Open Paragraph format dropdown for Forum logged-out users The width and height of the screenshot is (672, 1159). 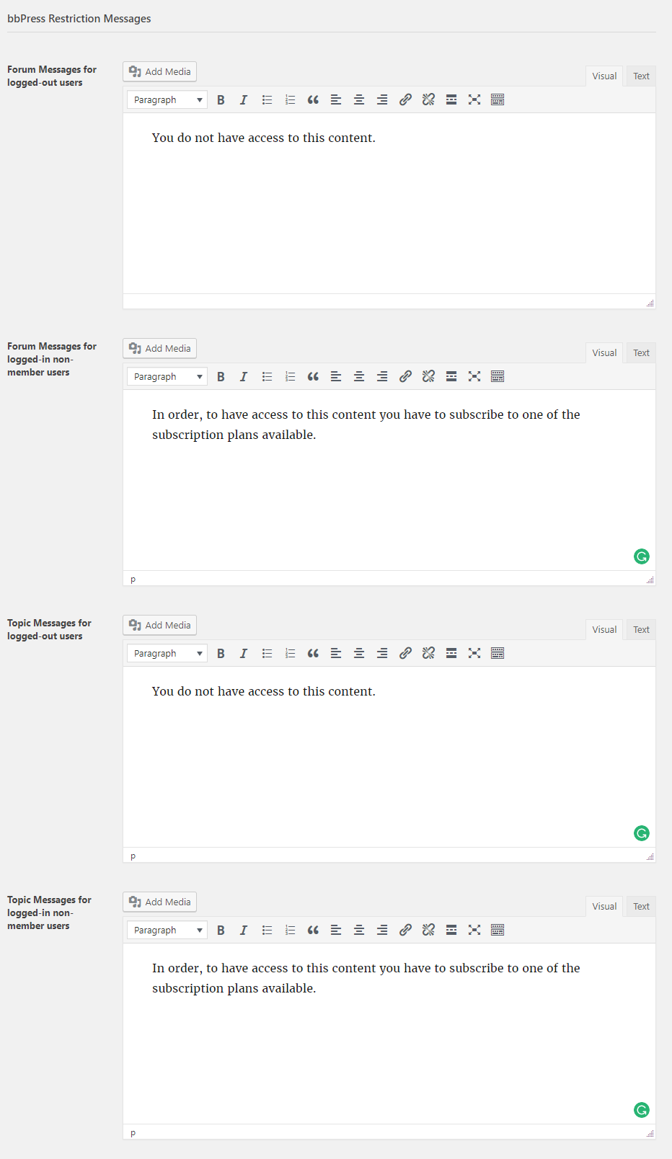[167, 100]
